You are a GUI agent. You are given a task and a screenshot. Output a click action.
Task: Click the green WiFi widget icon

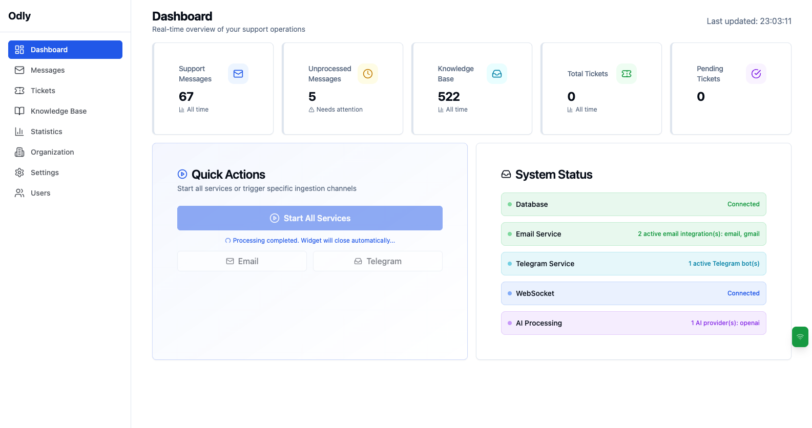(x=800, y=337)
